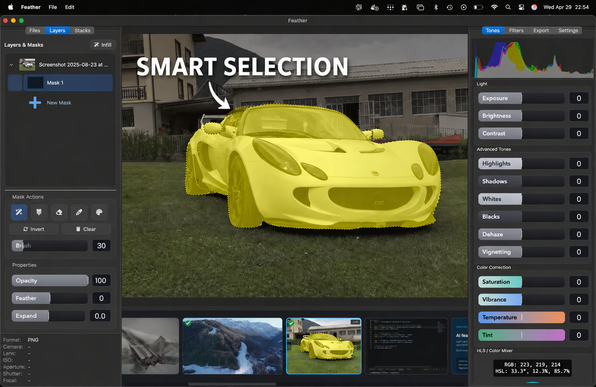Toggle the Mask 1 visibility box
596x387 pixels.
tap(15, 83)
